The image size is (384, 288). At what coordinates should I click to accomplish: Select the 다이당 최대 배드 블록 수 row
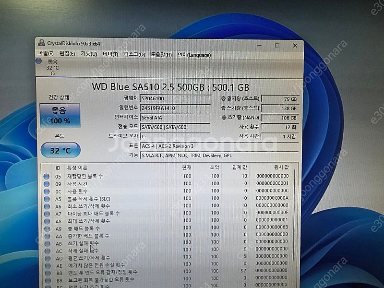[167, 213]
